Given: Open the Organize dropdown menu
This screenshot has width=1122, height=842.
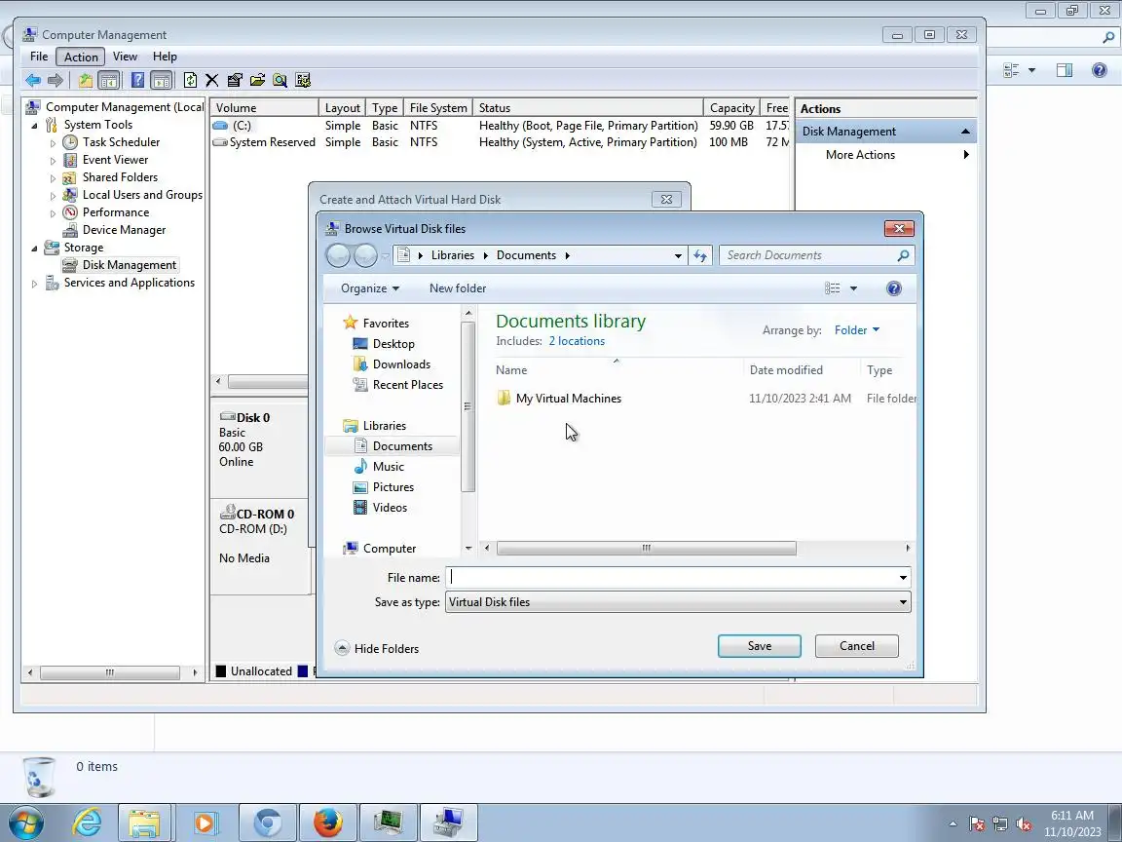Looking at the screenshot, I should pyautogui.click(x=370, y=288).
